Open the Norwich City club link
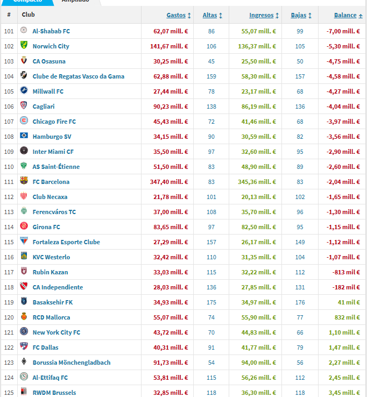The width and height of the screenshot is (367, 397). tap(51, 46)
